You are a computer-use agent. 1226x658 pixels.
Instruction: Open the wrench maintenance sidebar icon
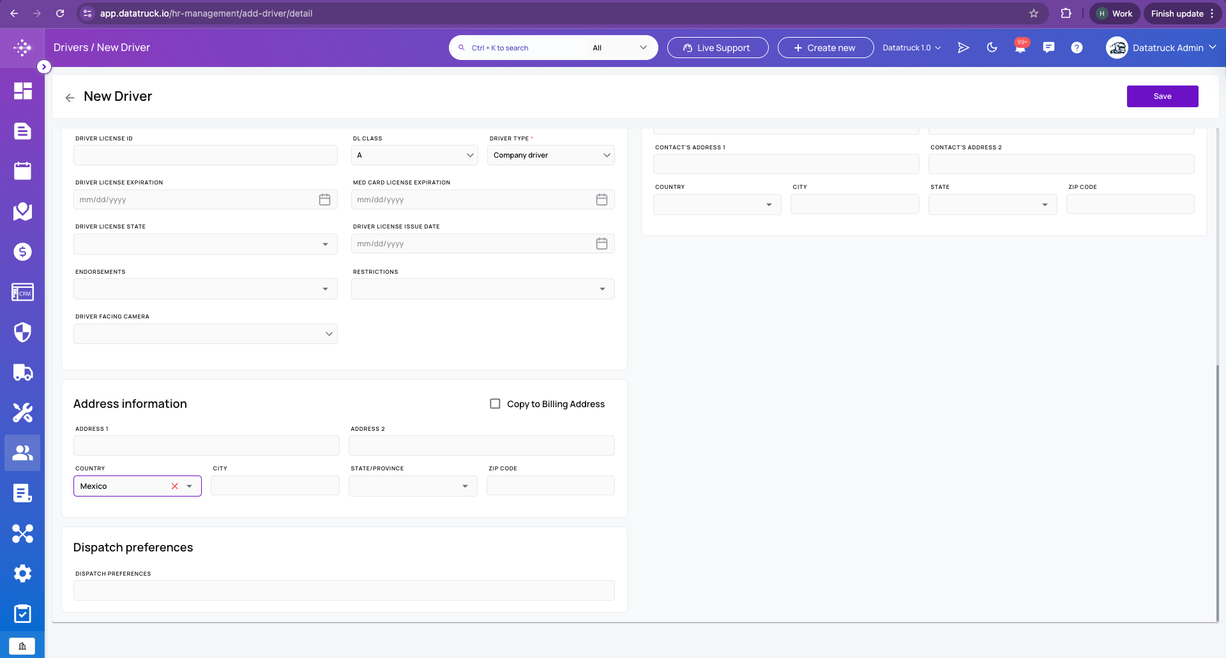[22, 412]
